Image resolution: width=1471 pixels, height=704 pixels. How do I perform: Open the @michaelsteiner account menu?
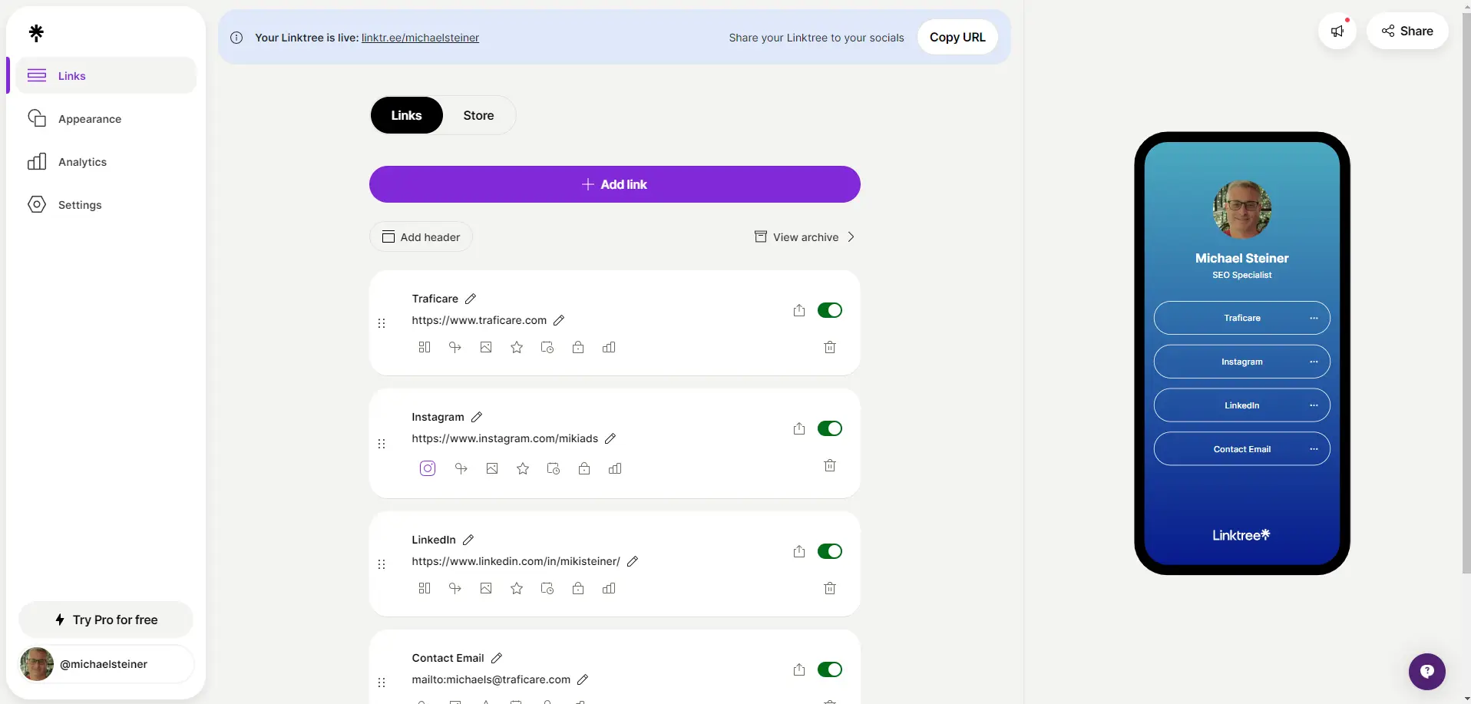[106, 664]
